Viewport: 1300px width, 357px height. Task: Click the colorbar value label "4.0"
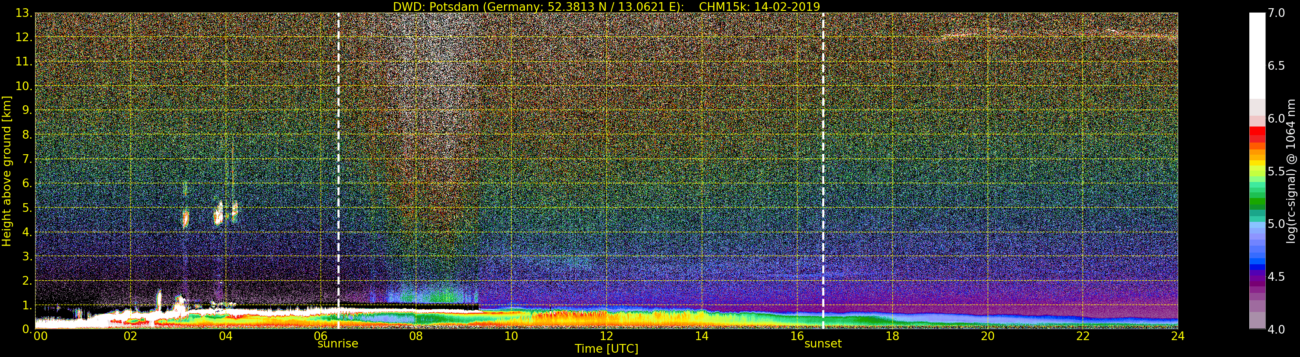(x=1276, y=329)
